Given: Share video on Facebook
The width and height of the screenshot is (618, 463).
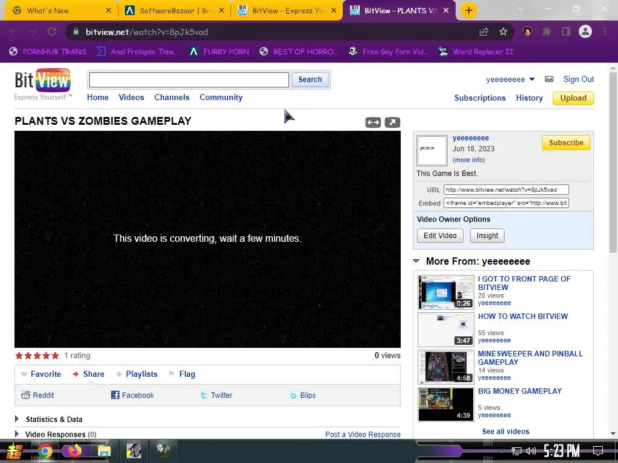Looking at the screenshot, I should pos(132,395).
